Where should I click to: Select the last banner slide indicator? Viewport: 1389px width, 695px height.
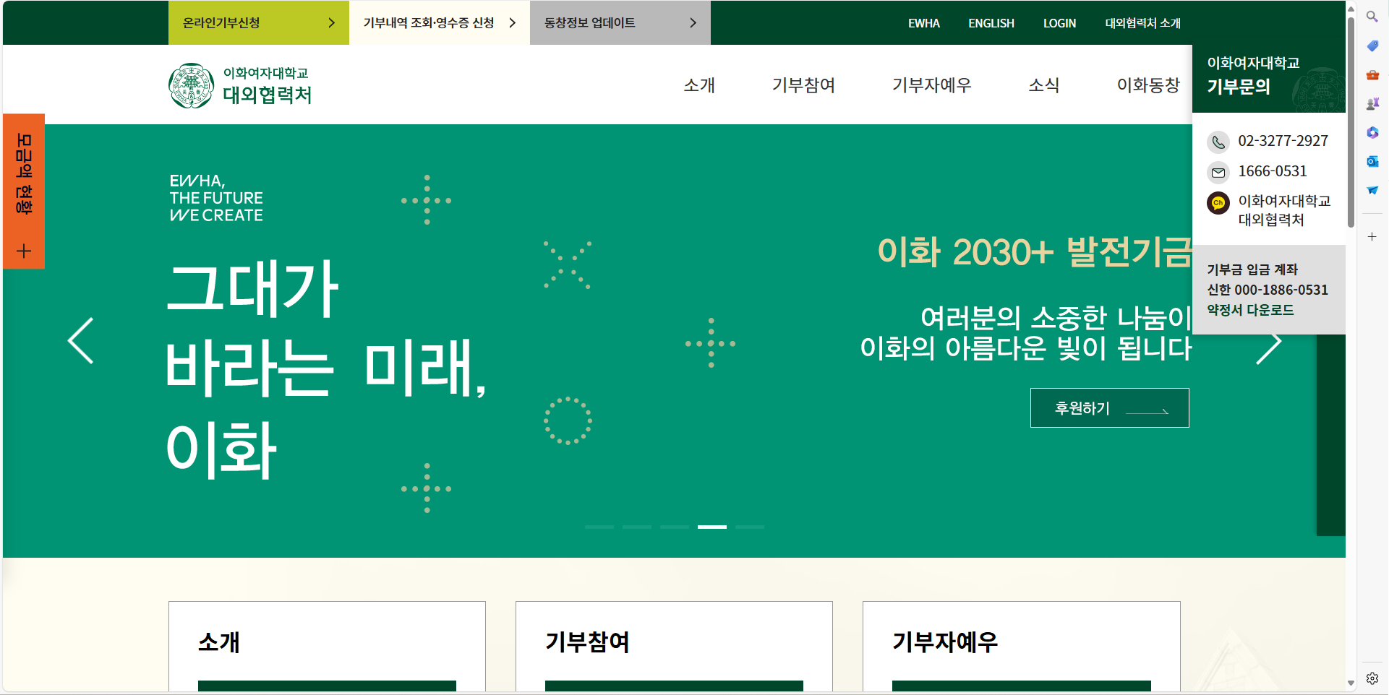pyautogui.click(x=750, y=527)
